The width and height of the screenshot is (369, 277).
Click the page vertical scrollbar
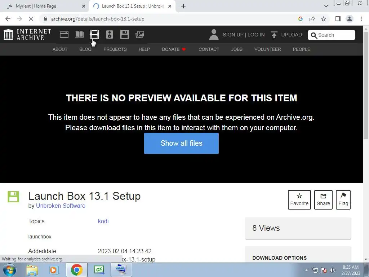[x=366, y=85]
